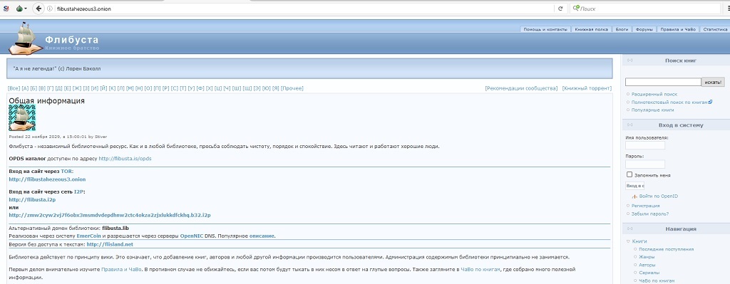Screen dimensions: 730x284
Task: Open the ЧаВо по книгам link in the paragraph
Action: 480,270
